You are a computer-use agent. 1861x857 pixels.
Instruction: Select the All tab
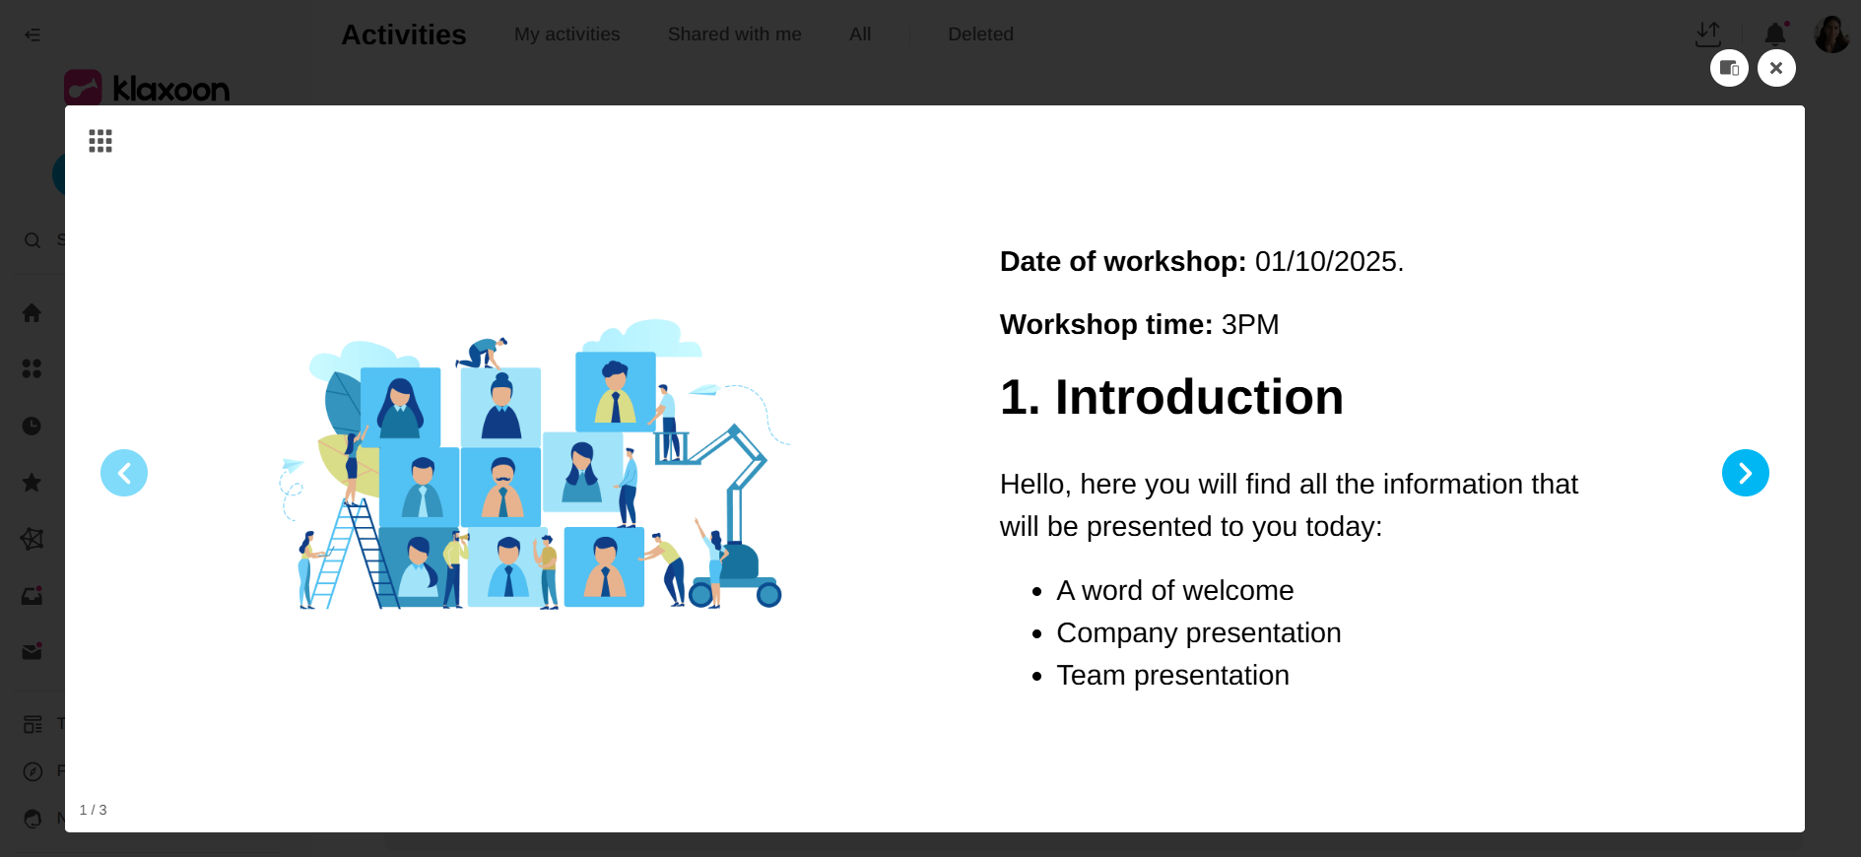860,34
